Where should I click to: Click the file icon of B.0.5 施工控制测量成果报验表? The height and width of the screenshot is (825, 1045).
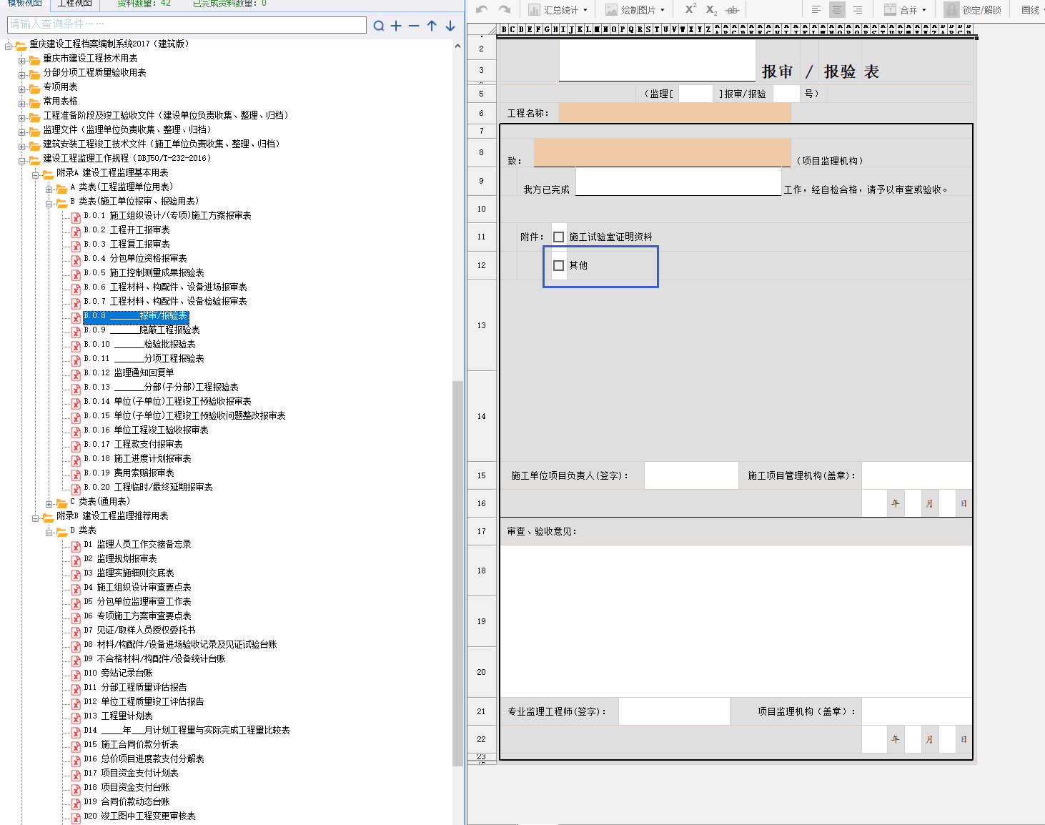tap(76, 275)
